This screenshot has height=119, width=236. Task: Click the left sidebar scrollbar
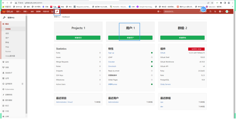(x=27, y=64)
